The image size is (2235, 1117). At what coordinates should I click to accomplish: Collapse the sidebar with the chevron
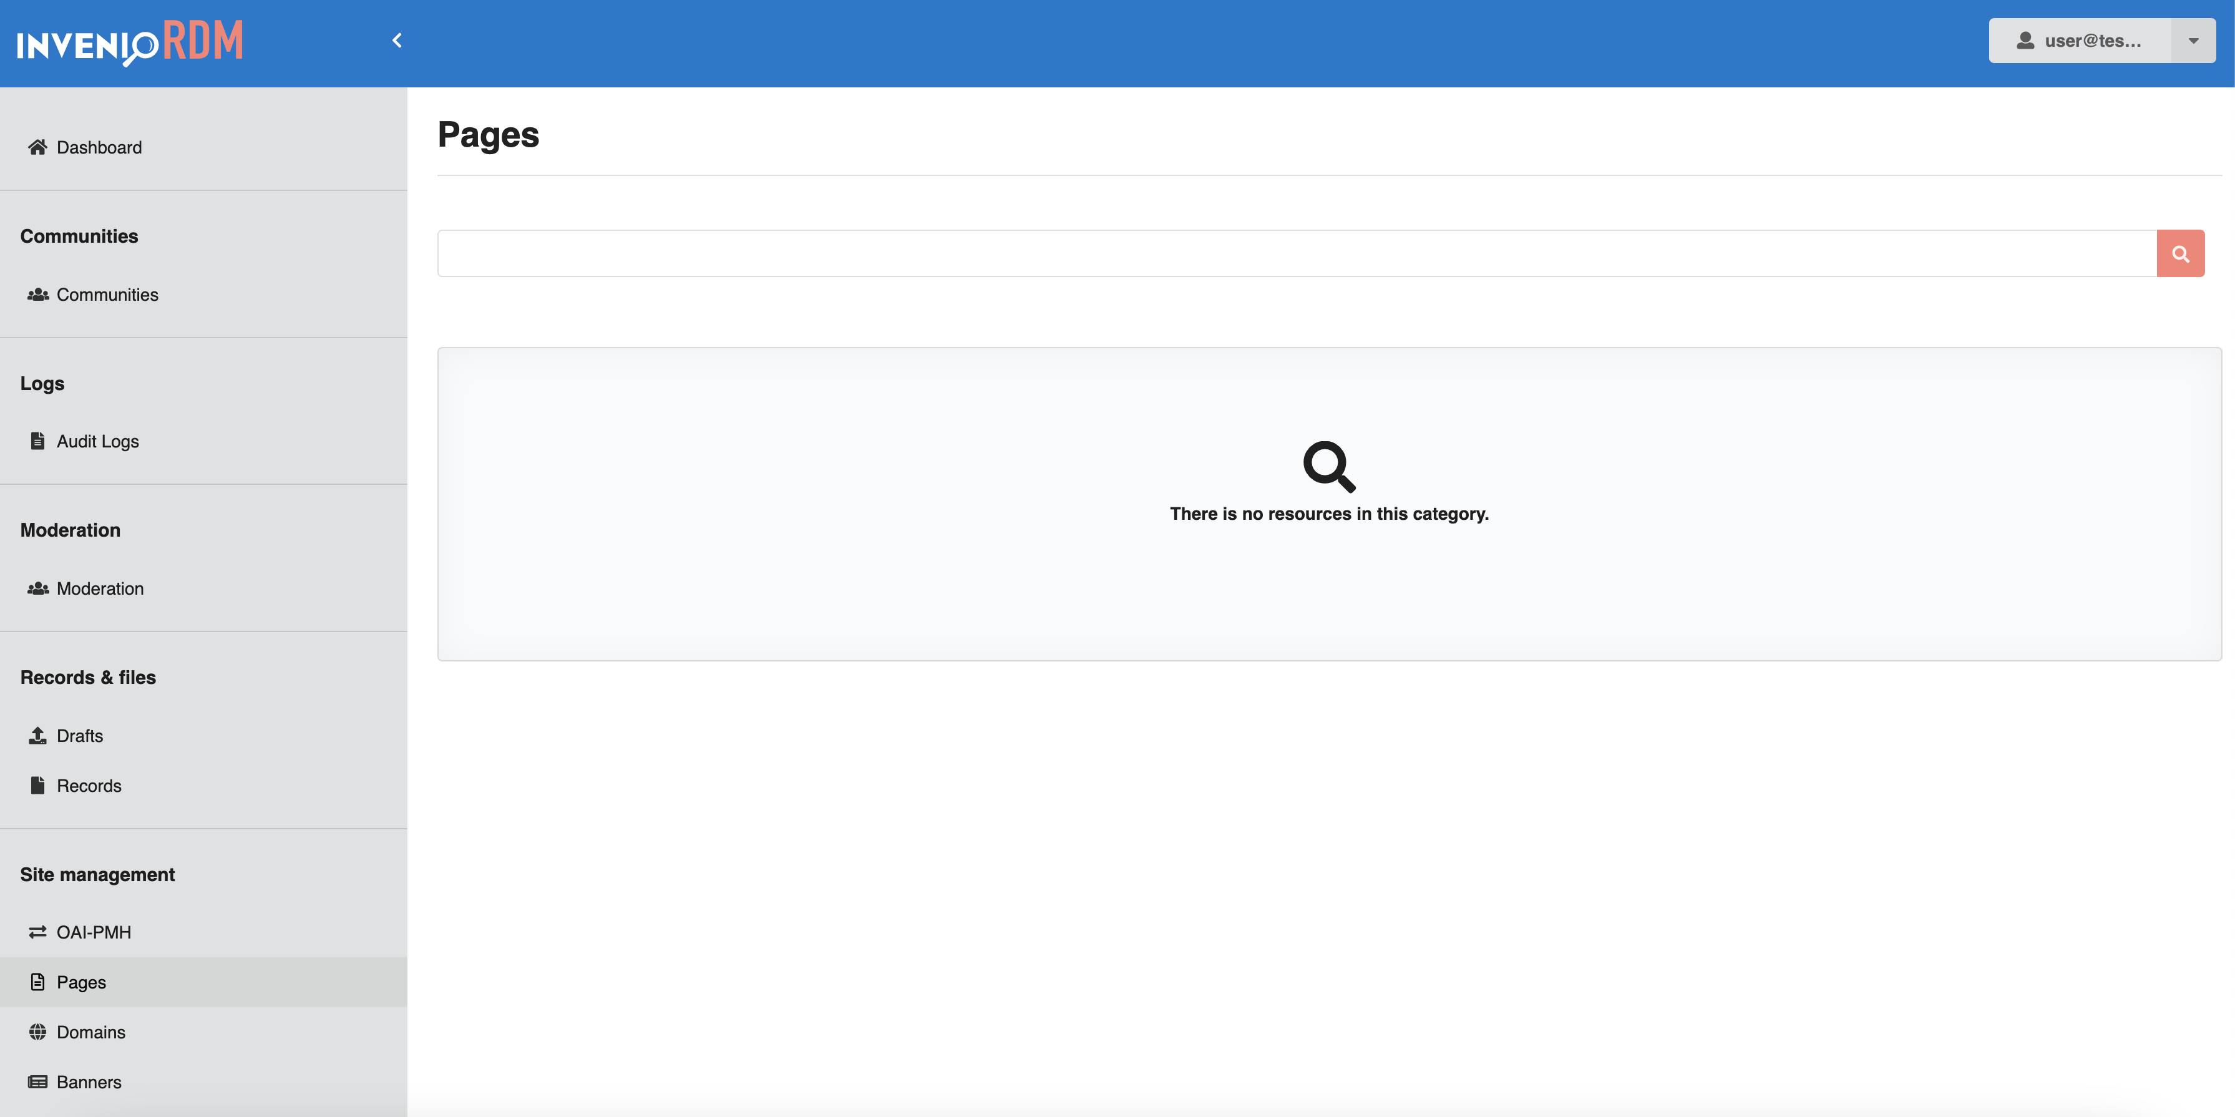click(396, 40)
